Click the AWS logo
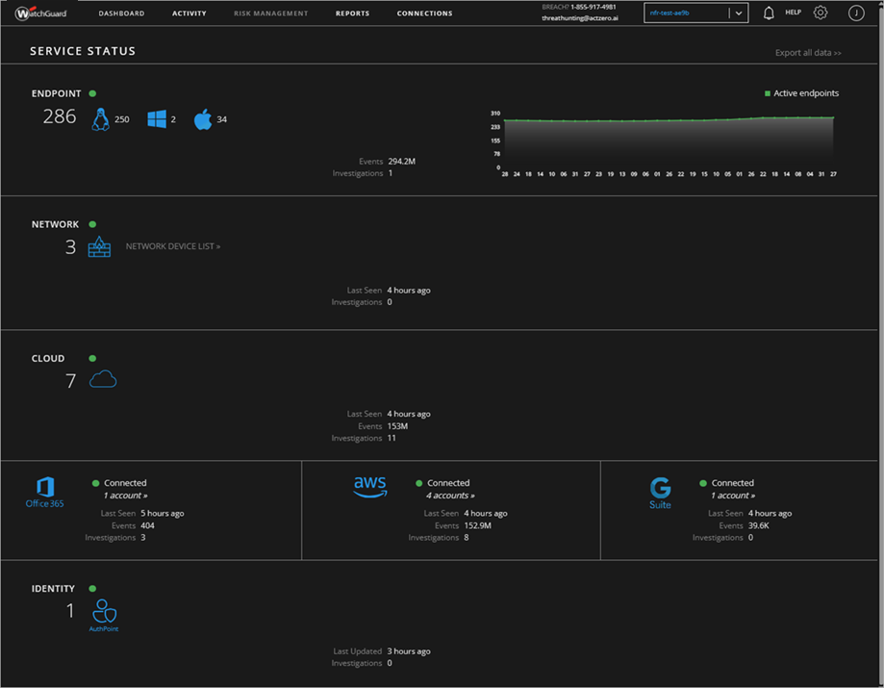This screenshot has width=884, height=688. click(369, 487)
